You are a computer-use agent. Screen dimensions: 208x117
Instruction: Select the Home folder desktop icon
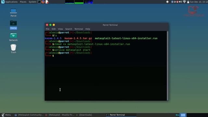[13, 25]
